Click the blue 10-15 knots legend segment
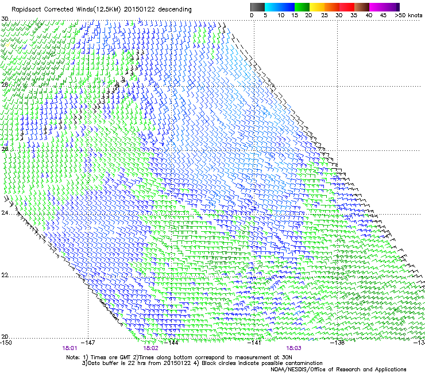The image size is (425, 373). (x=287, y=7)
